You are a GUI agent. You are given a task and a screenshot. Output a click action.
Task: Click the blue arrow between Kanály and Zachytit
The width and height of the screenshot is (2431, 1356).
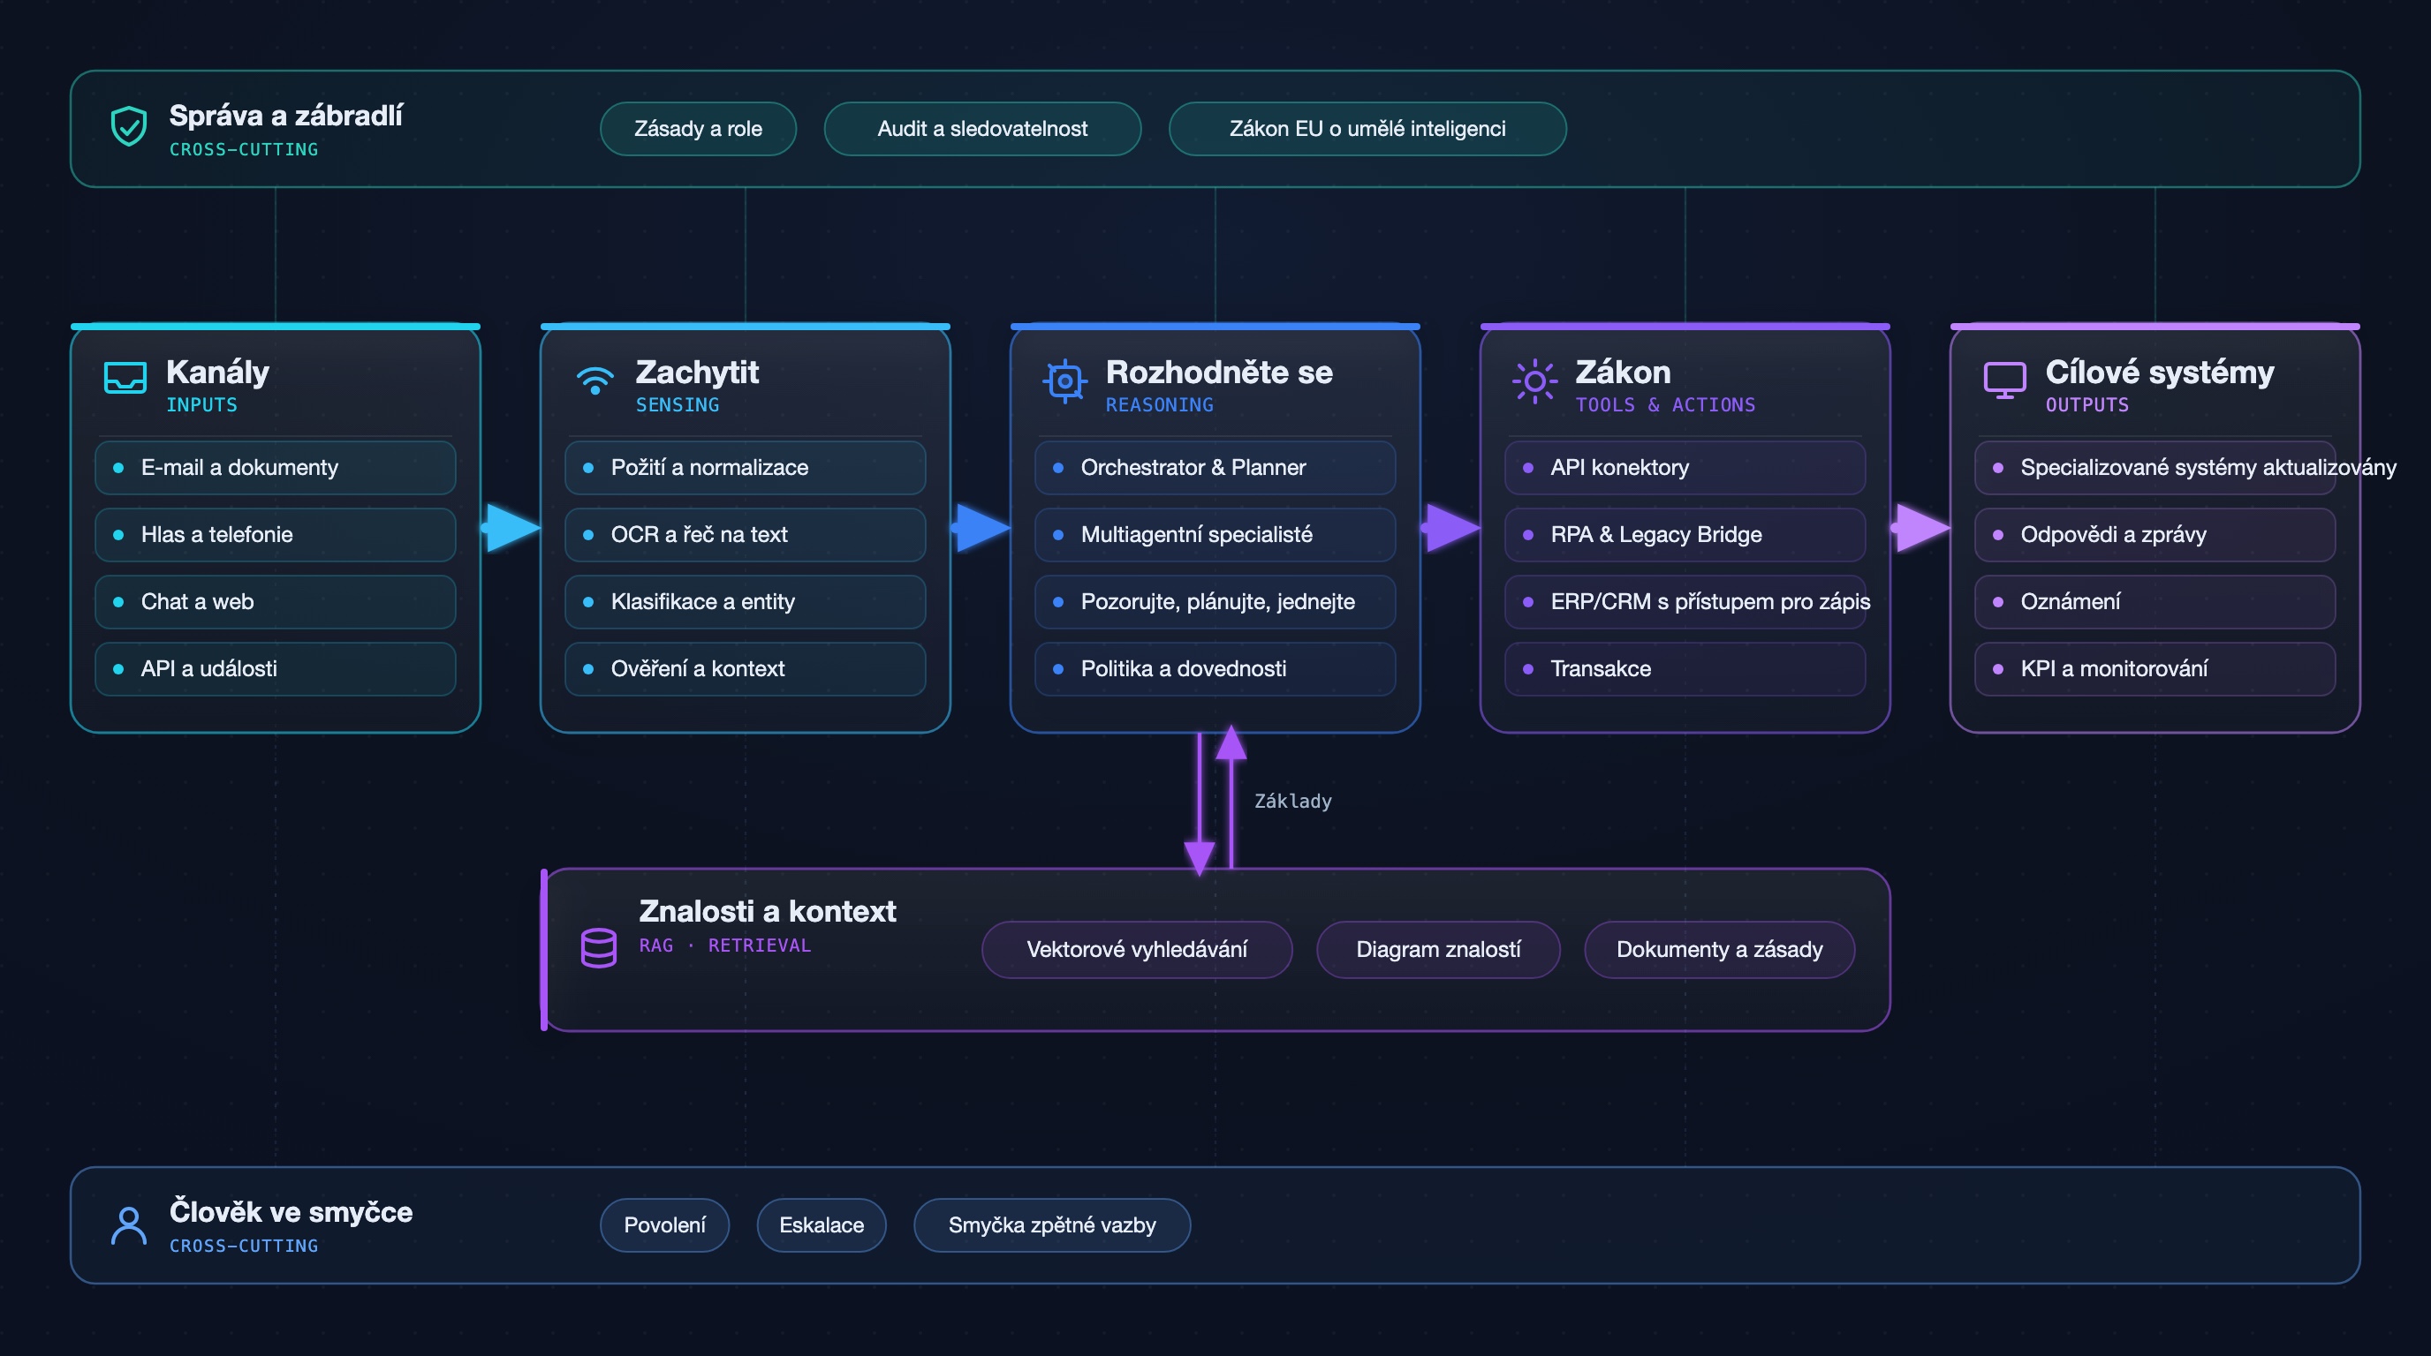point(511,527)
